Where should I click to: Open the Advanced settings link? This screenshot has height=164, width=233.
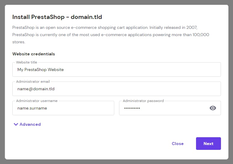pyautogui.click(x=30, y=124)
